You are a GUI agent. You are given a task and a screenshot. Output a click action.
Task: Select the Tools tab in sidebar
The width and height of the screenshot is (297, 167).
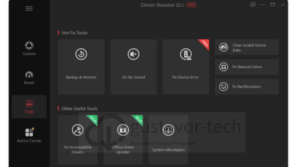pyautogui.click(x=29, y=107)
